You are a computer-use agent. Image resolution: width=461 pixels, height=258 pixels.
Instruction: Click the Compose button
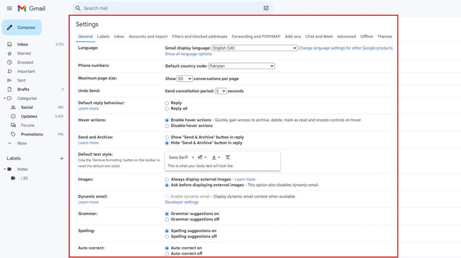point(22,28)
